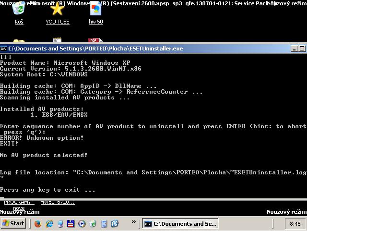Click the 'ERROR! Unknown option!' console line
The height and width of the screenshot is (244, 367).
(x=42, y=138)
